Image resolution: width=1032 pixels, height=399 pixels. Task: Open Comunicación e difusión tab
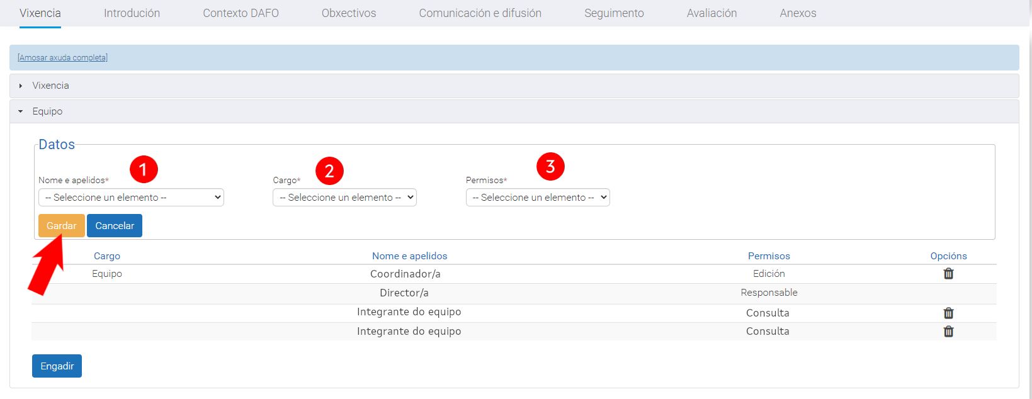[x=480, y=13]
